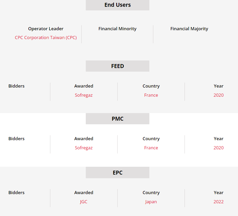Click the Operator Leader column heading
This screenshot has height=216, width=238.
tap(46, 29)
